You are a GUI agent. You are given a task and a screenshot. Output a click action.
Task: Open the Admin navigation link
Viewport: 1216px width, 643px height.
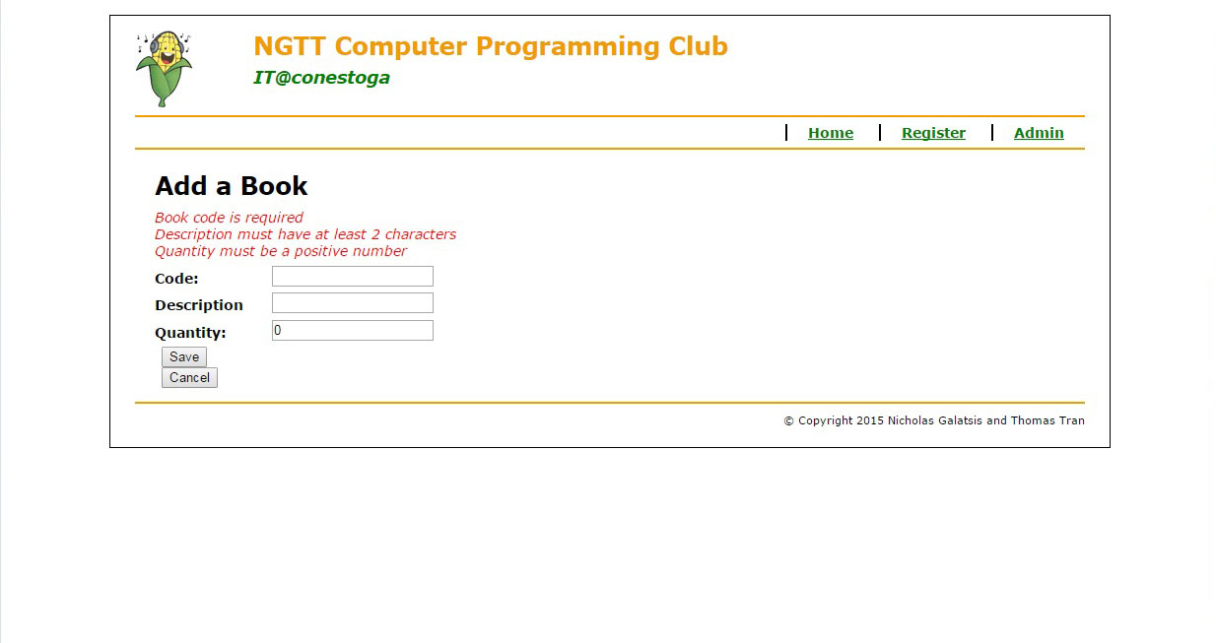1038,133
